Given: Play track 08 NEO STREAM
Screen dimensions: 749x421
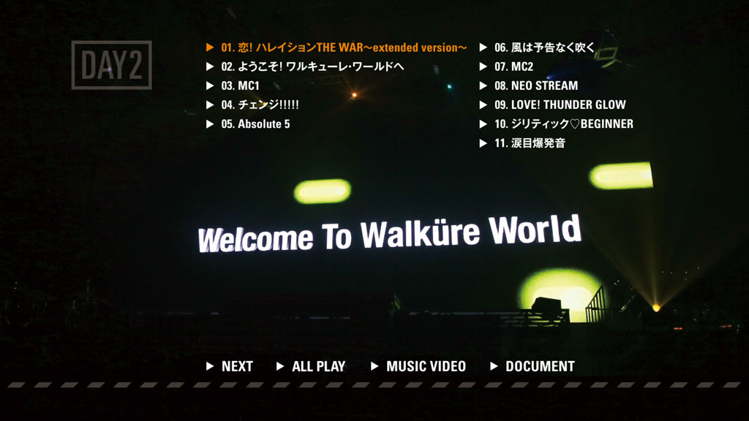Looking at the screenshot, I should pyautogui.click(x=535, y=86).
